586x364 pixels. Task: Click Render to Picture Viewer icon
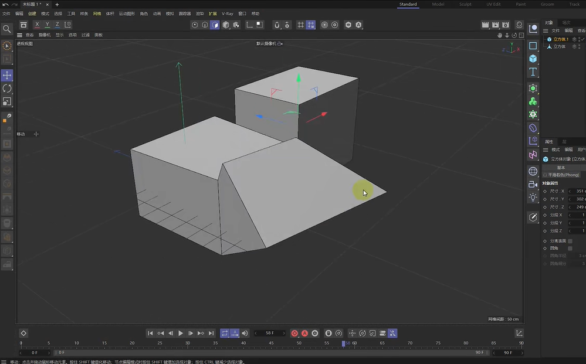[496, 25]
